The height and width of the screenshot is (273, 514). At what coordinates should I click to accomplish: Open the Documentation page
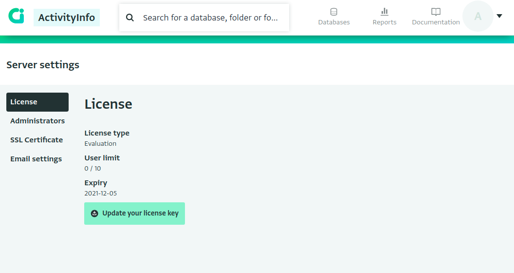(436, 17)
